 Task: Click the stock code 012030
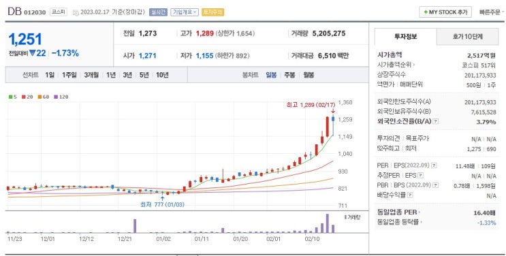35,12
